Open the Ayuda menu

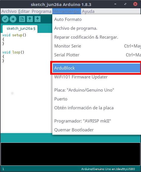(88, 11)
